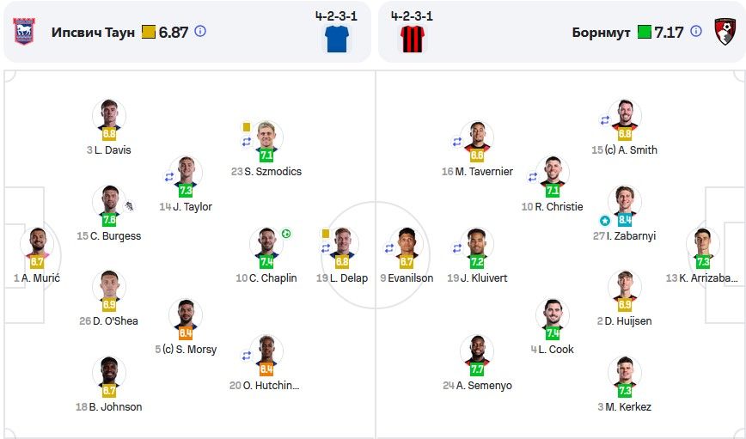Click the yellow card icon above L. Delap
This screenshot has height=439, width=746.
click(x=326, y=233)
